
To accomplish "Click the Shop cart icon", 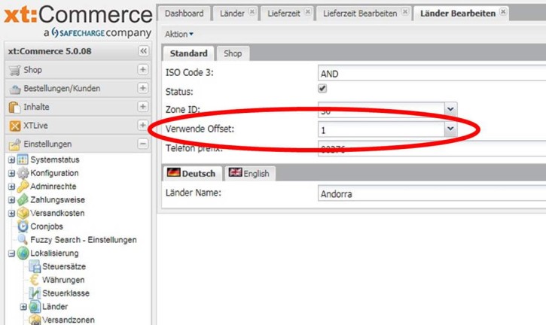I will (x=14, y=70).
